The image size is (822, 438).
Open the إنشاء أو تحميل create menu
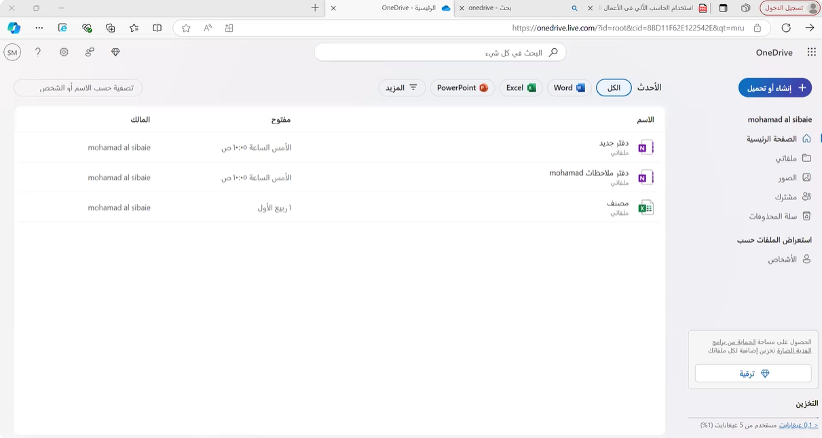[774, 88]
